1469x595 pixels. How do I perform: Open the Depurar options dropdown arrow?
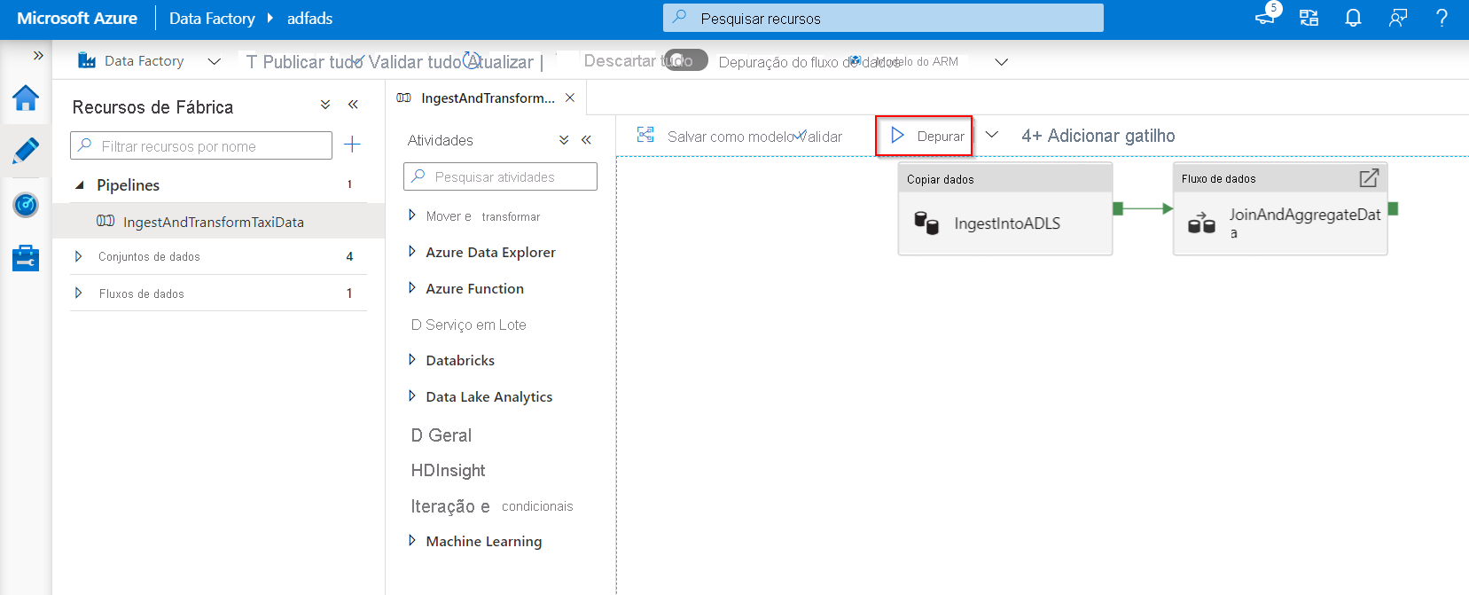(x=992, y=135)
